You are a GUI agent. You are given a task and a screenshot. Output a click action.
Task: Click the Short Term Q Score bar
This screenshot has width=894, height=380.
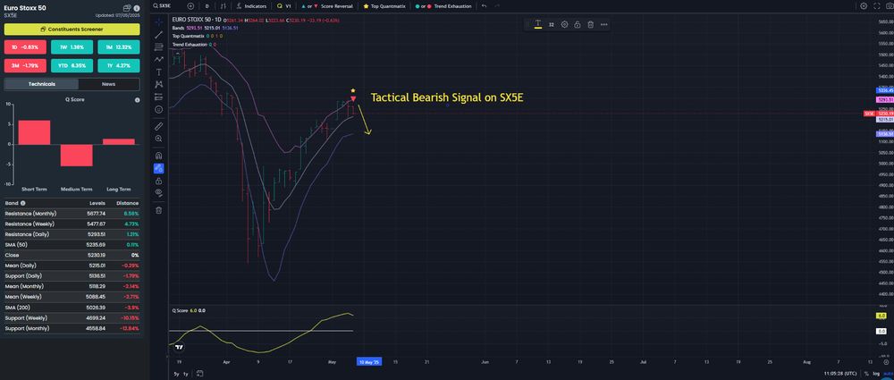[34, 132]
